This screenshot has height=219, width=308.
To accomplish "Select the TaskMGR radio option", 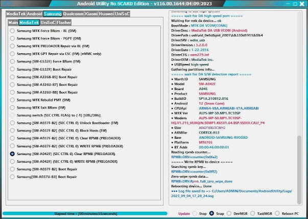I will tap(253, 213).
